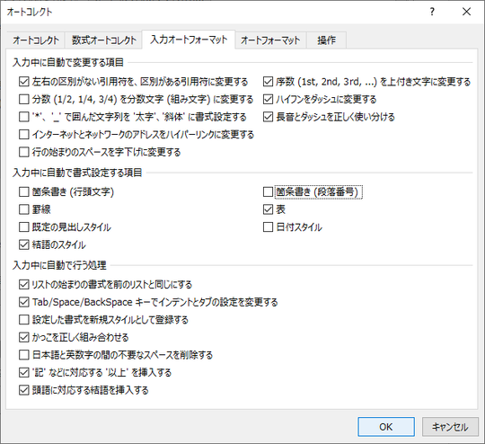Enable 分数を分数文字に変更する checkbox
The width and height of the screenshot is (485, 444).
pos(24,100)
